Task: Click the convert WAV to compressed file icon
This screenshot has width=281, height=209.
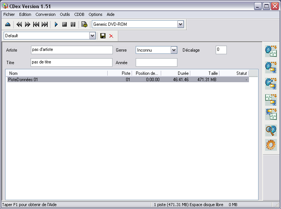Action: 271,100
